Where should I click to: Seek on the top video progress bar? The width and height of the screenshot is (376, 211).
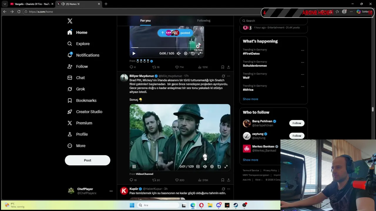[x=167, y=47]
